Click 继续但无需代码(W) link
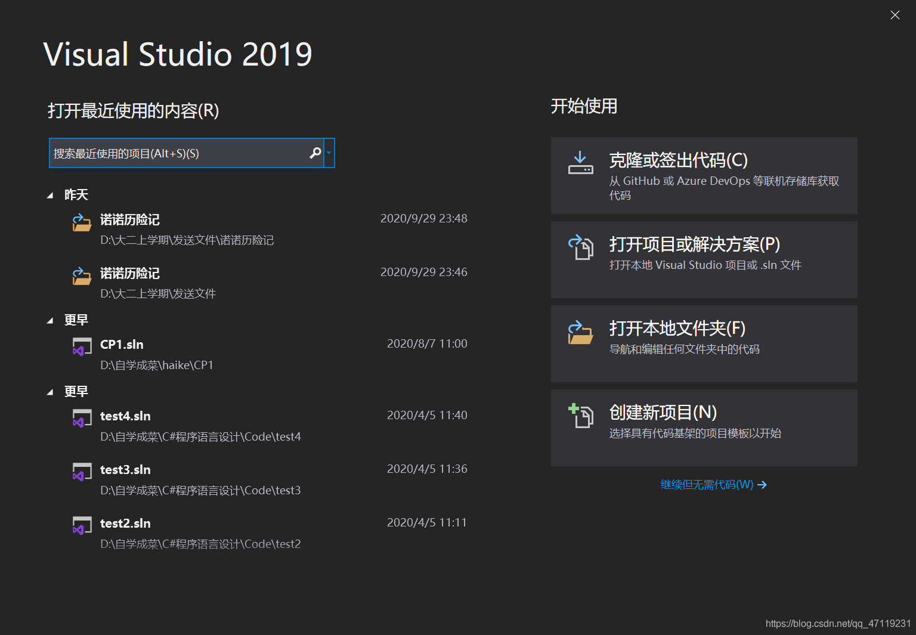 [x=707, y=485]
